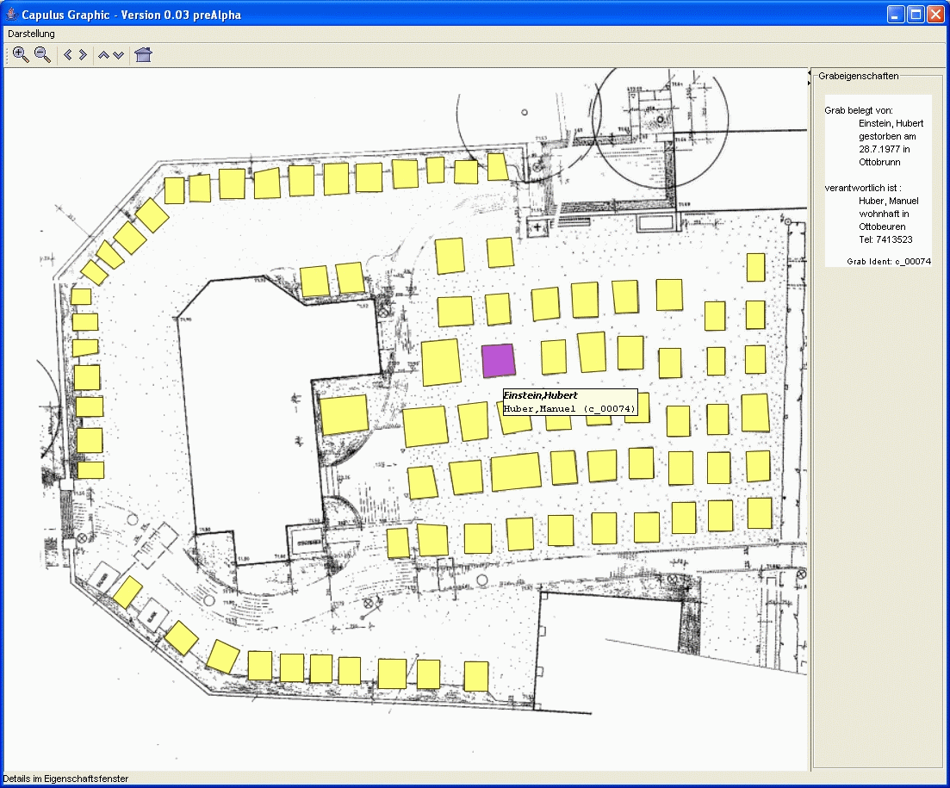Screen dimensions: 950x788
Task: Open the Darstellung menu
Action: coord(32,34)
